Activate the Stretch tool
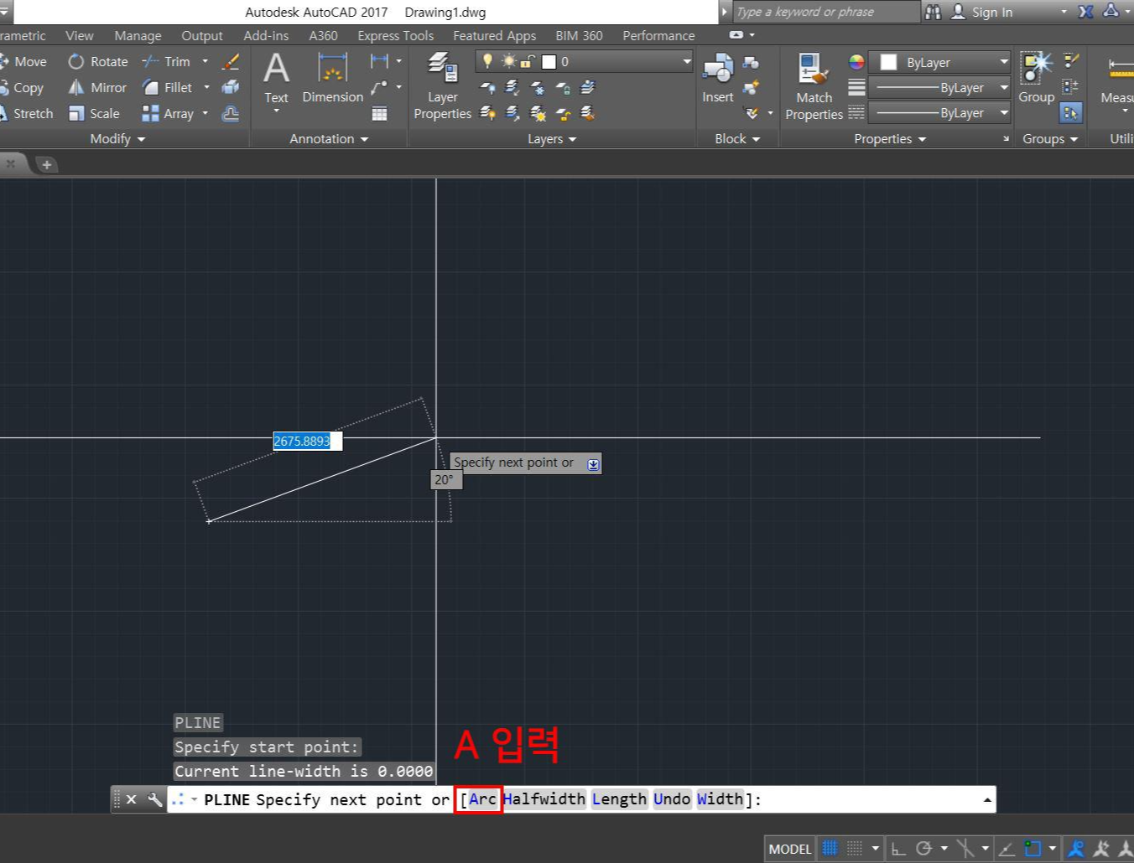1134x863 pixels. [x=27, y=113]
